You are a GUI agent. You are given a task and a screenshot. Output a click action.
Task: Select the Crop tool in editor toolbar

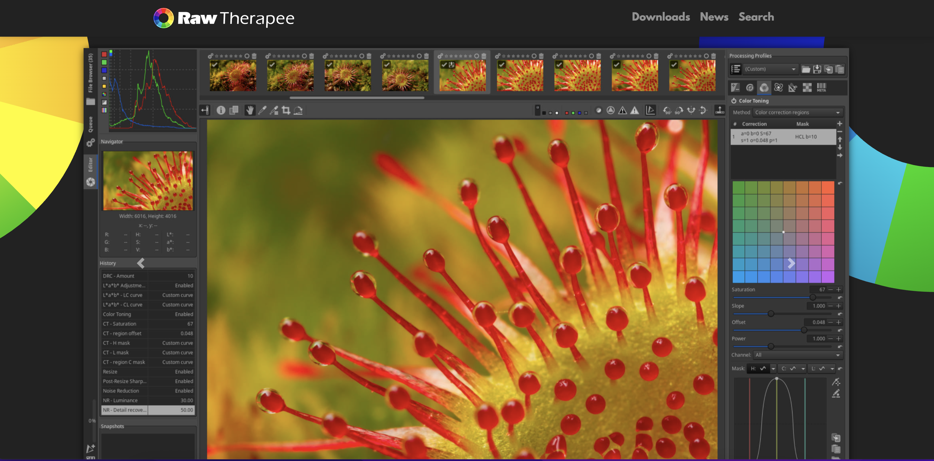pos(286,110)
